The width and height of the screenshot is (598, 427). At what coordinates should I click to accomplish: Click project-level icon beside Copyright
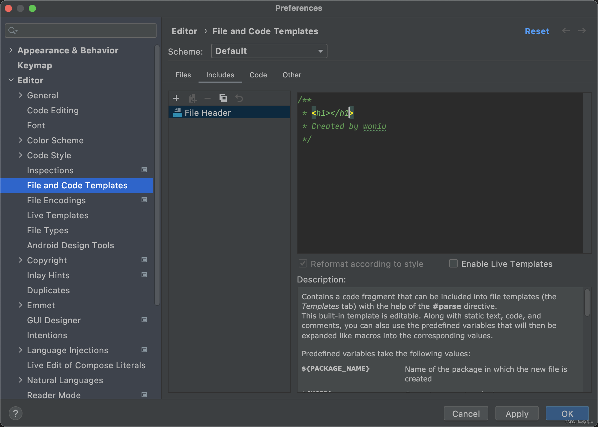point(144,260)
